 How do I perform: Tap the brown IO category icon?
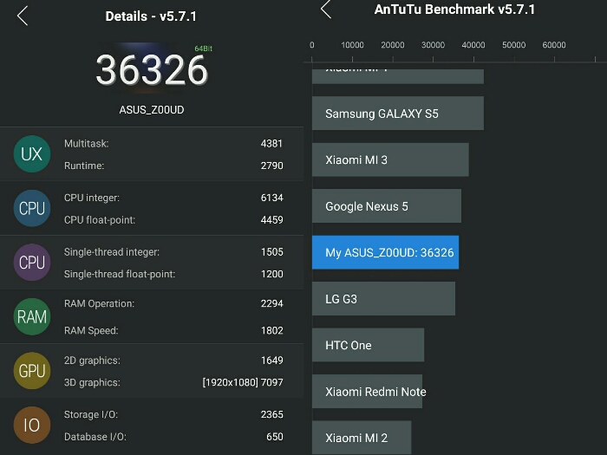[32, 425]
